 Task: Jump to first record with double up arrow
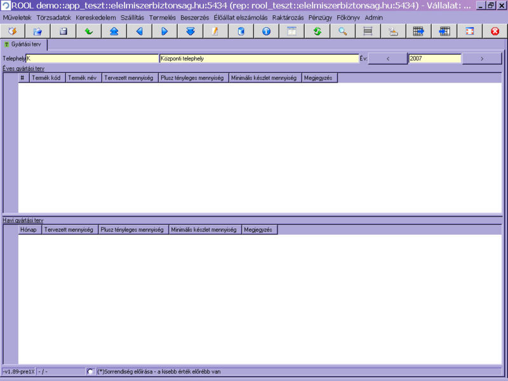coord(114,31)
